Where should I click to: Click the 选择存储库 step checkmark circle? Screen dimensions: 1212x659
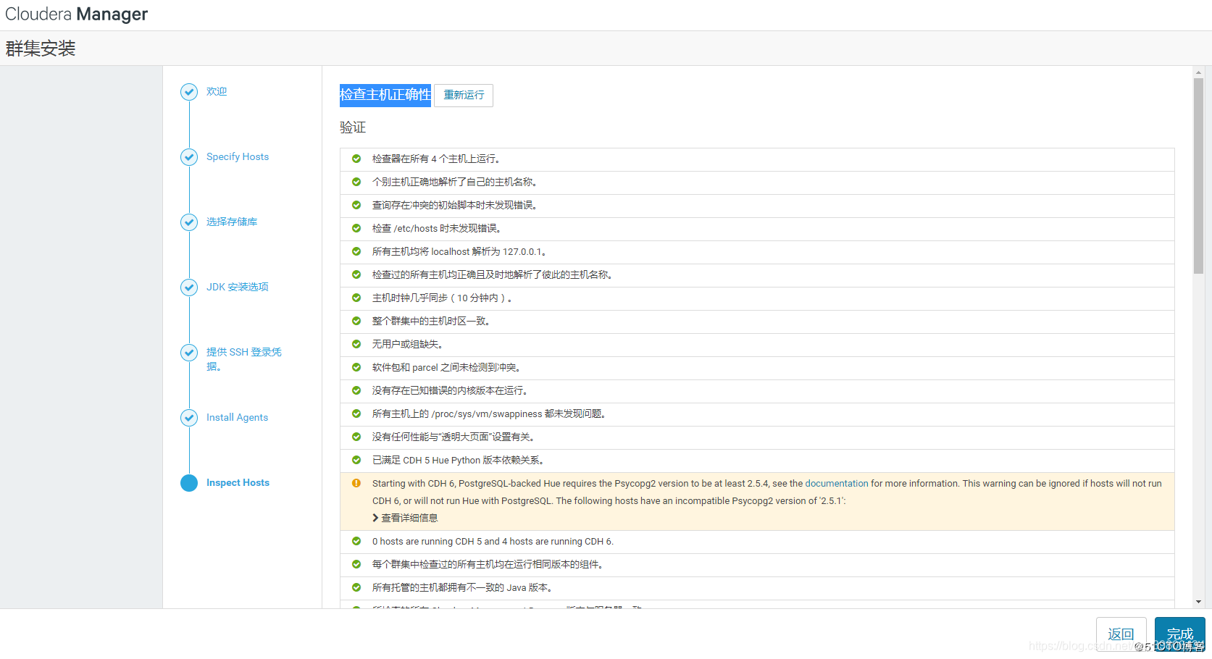(x=189, y=222)
